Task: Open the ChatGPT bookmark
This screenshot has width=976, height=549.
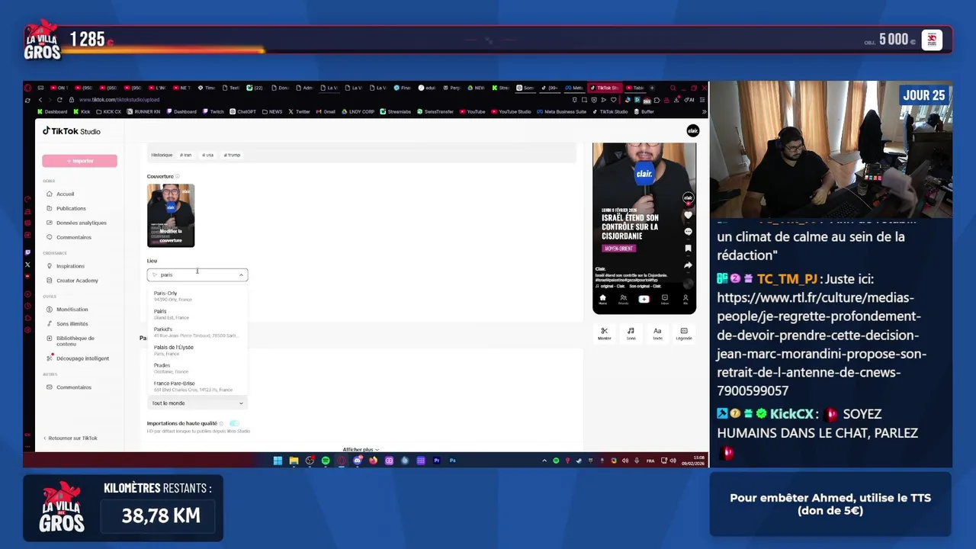Action: (242, 111)
